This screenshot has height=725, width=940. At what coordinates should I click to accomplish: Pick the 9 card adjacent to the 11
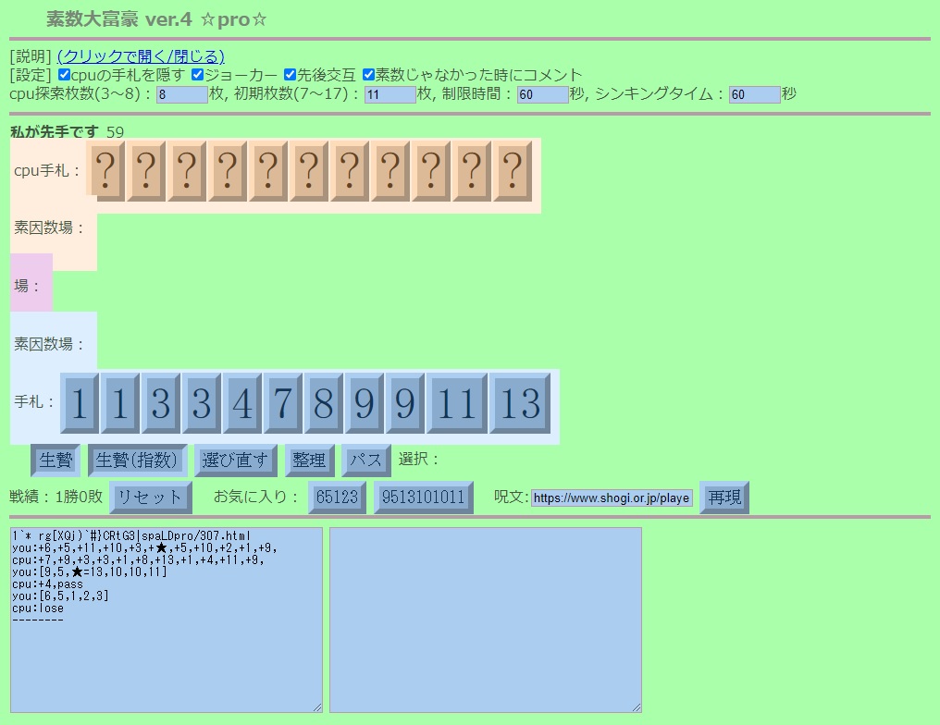(404, 402)
